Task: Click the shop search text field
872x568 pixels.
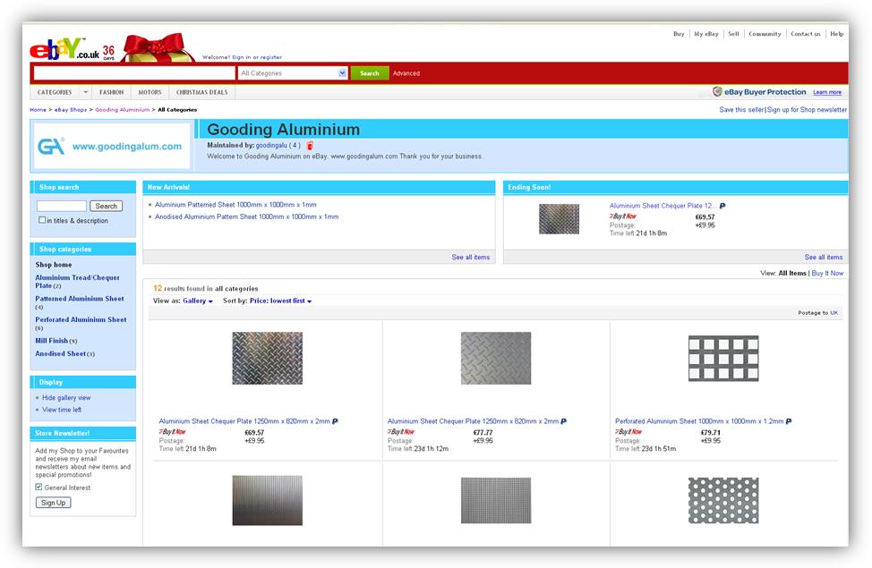Action: coord(62,206)
